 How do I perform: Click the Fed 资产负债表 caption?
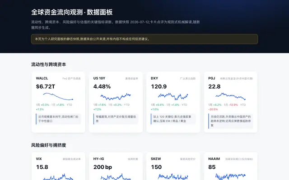click(71, 78)
